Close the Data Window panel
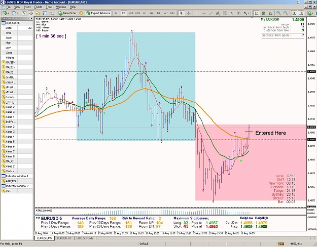 tap(31, 18)
